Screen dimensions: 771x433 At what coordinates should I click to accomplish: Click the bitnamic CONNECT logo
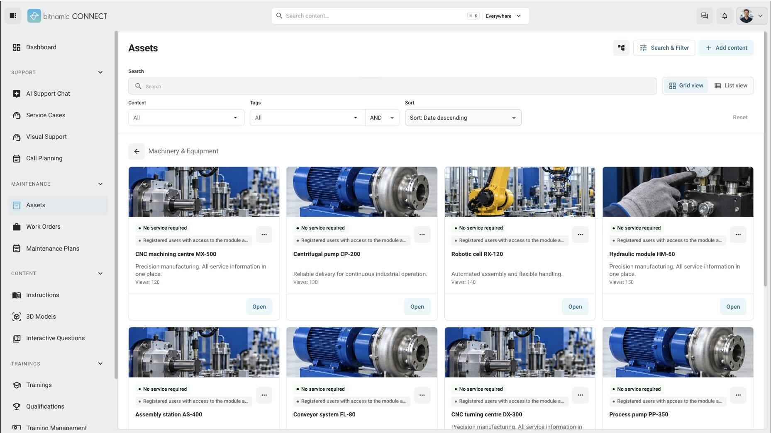67,16
